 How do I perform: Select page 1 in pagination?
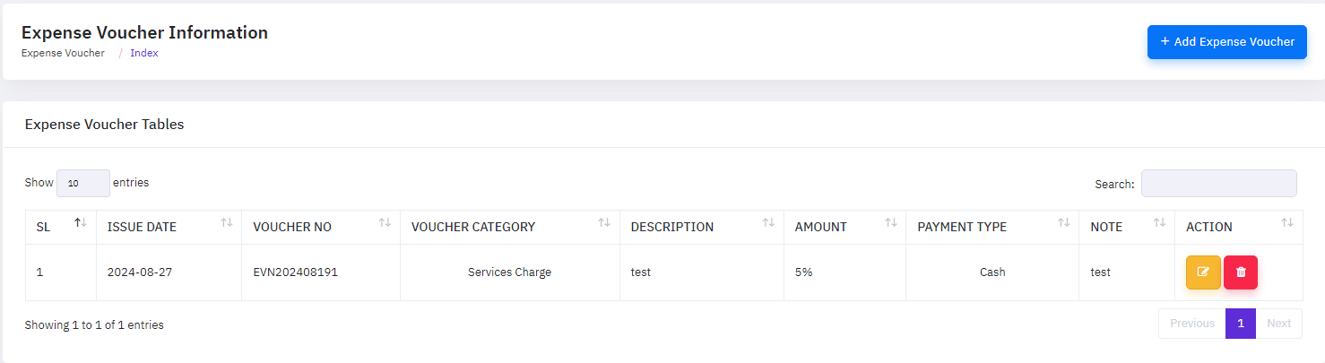tap(1240, 324)
